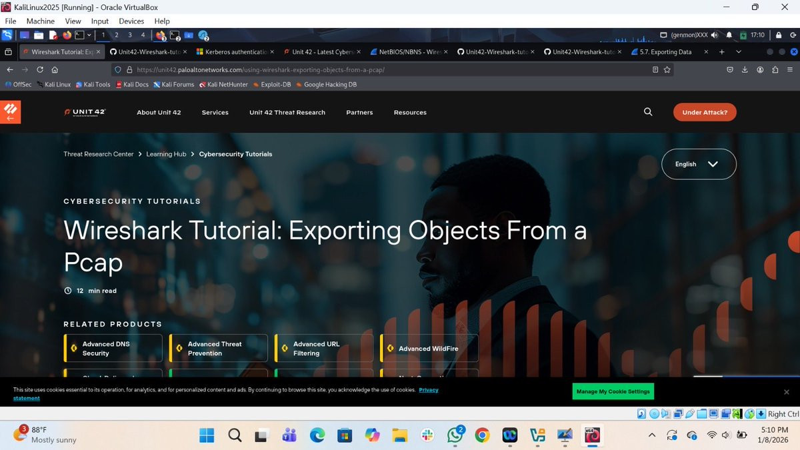Open the VirtualBox Machine menu

(41, 21)
